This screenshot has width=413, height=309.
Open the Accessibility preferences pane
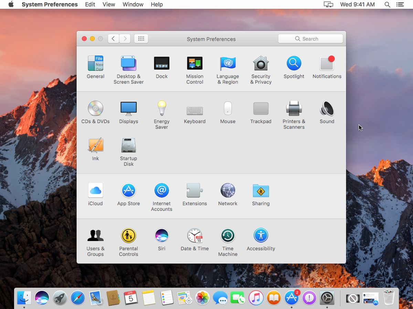coord(261,240)
